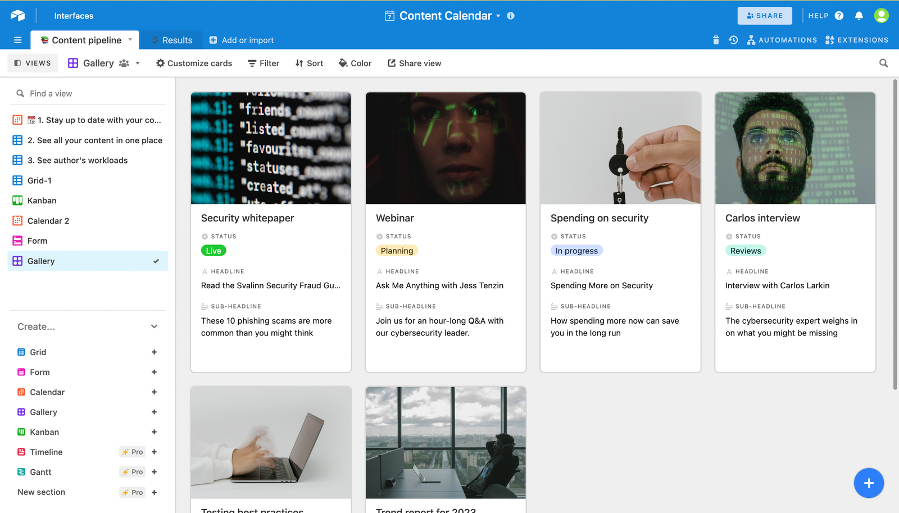Viewport: 899px width, 513px height.
Task: Open the hamburger tables menu icon
Action: tap(18, 40)
